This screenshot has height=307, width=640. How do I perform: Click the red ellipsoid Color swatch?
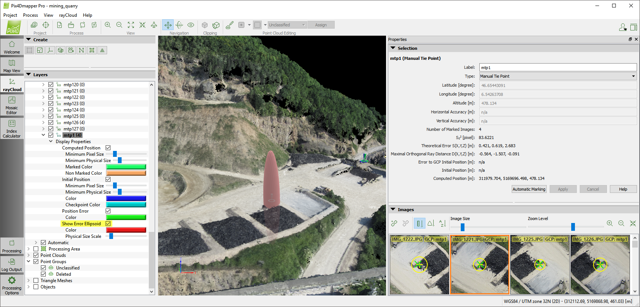pyautogui.click(x=126, y=230)
